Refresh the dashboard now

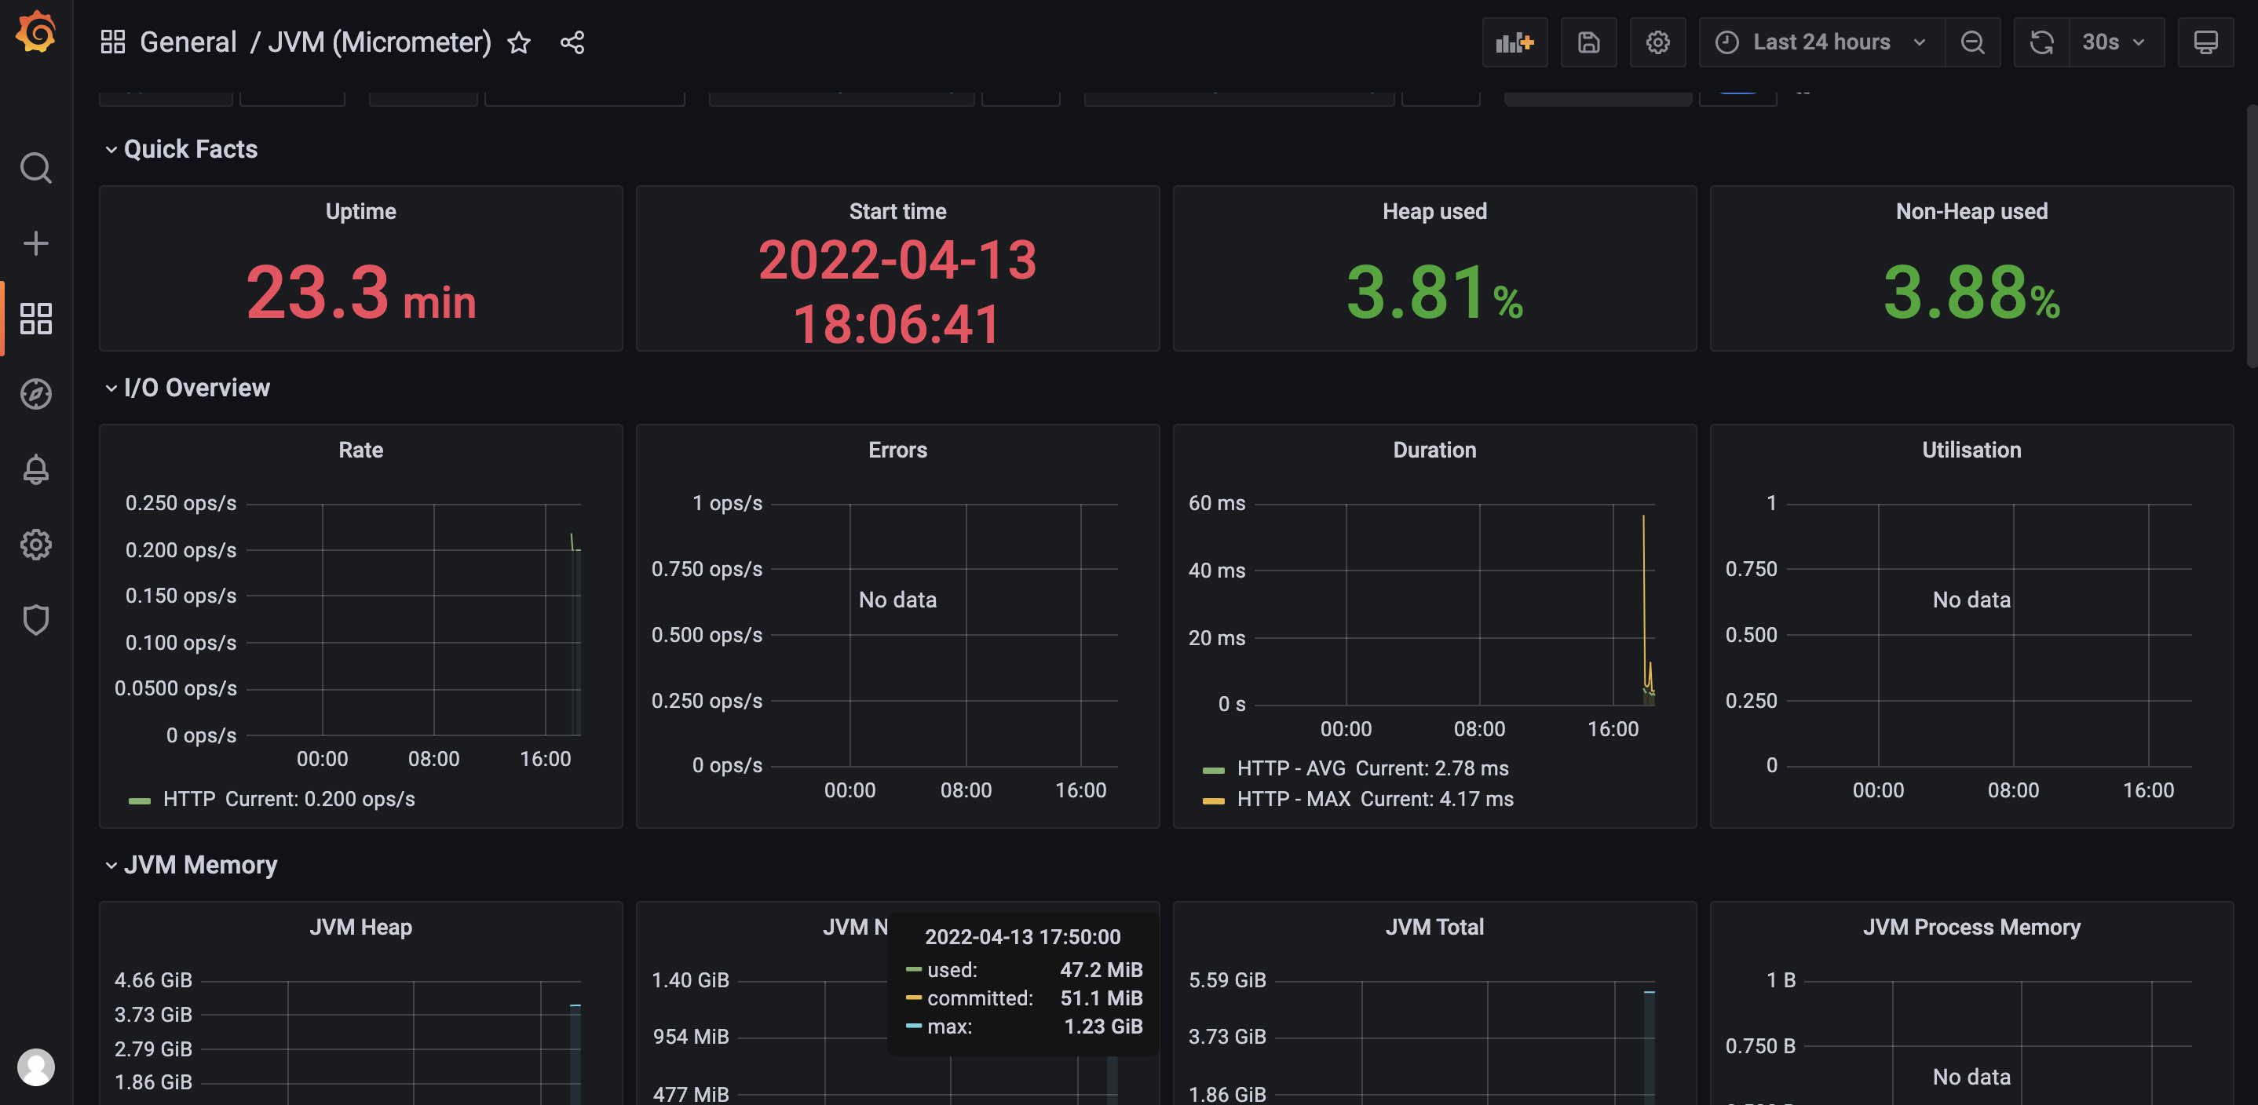(2041, 42)
